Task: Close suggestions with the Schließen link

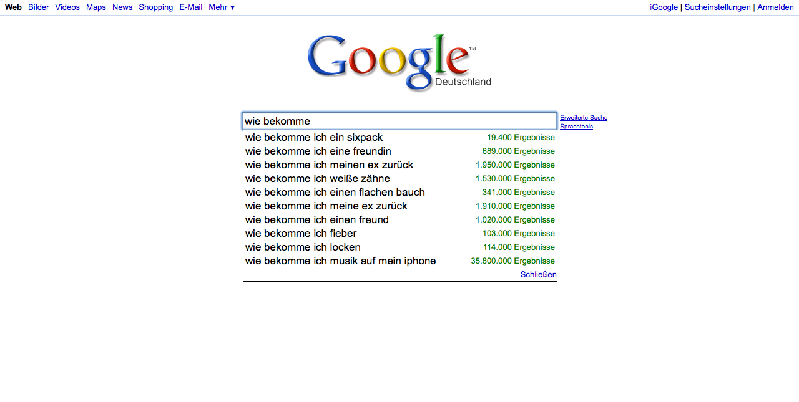Action: pos(538,275)
